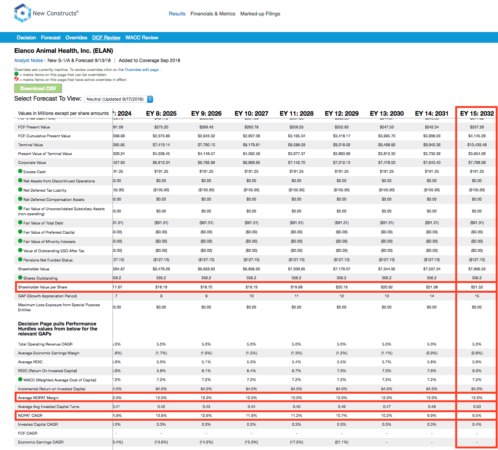Click the FCF Present Value row label
The height and width of the screenshot is (450, 498).
point(34,127)
